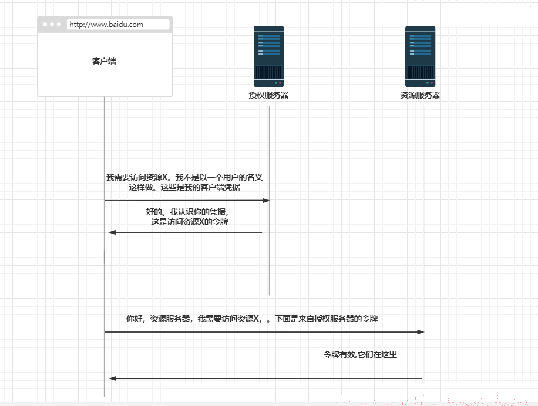Viewport: 538px width, 406px height.
Task: Select the arrow under 这些是我的客户端凭据
Action: coord(187,201)
